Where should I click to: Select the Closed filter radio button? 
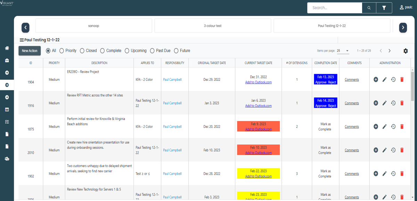[x=82, y=51]
